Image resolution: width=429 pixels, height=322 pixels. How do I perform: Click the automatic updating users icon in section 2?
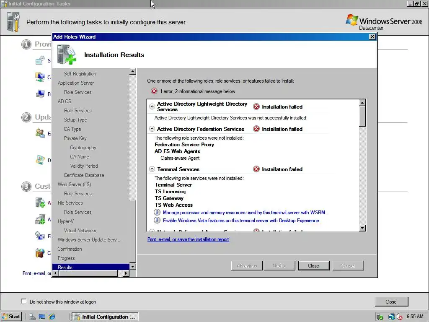point(40,133)
